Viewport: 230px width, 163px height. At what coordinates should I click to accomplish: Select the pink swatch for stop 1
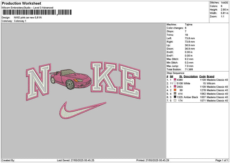[x=176, y=80]
